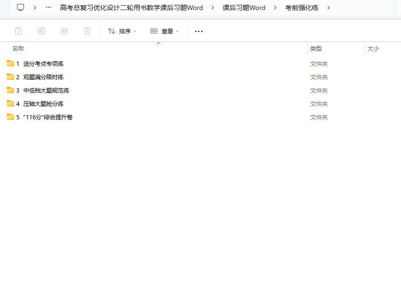
Task: Open the three-dot more options menu
Action: point(199,31)
